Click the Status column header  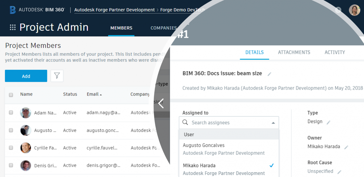coord(70,94)
